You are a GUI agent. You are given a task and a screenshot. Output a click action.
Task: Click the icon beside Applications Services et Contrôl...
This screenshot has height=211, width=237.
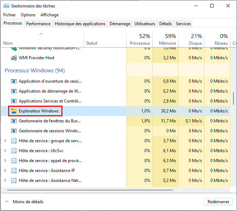(14, 101)
